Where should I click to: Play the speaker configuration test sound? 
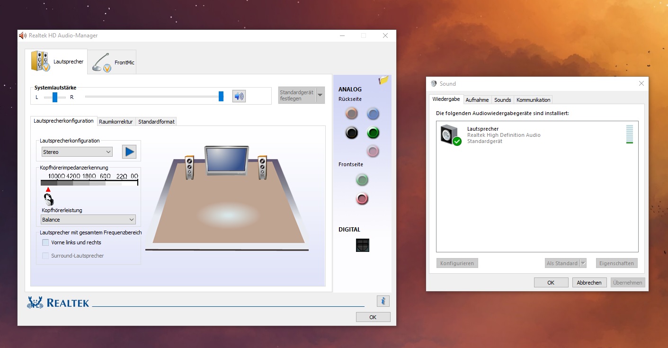129,152
